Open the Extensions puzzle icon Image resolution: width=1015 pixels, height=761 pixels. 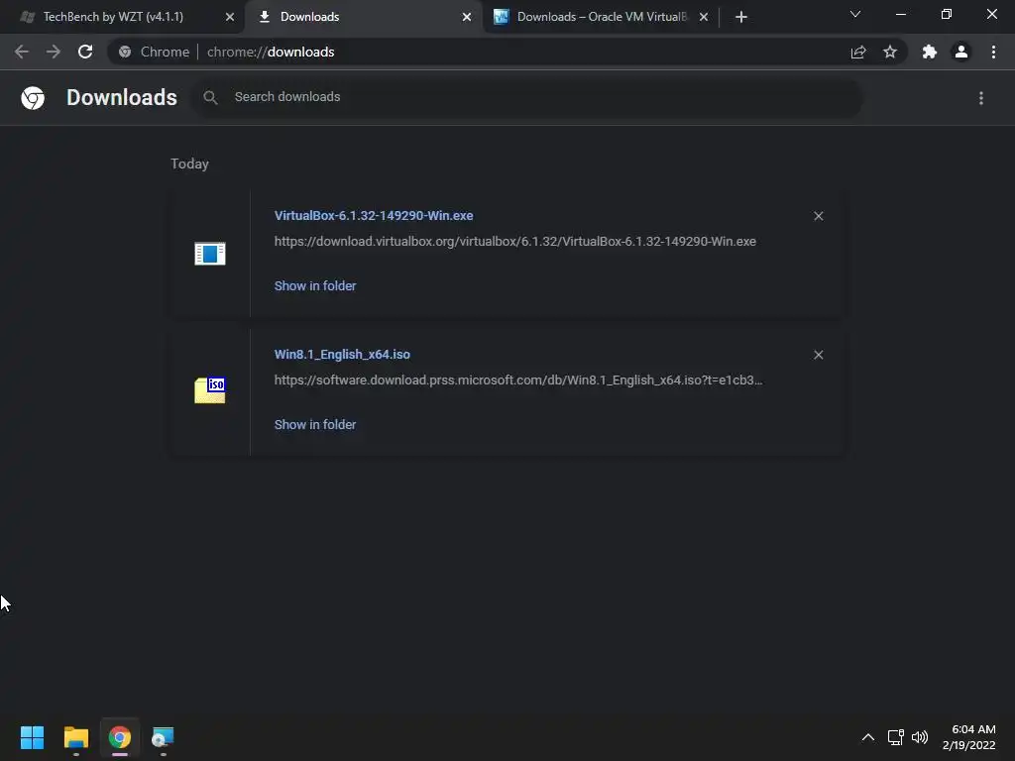(x=930, y=52)
